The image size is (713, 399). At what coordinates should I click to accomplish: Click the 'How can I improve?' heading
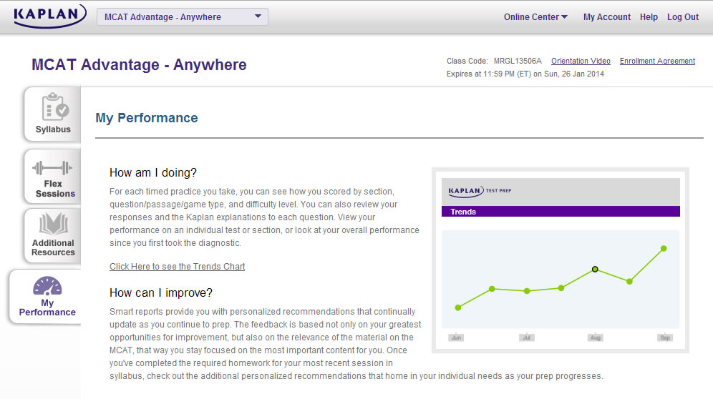click(160, 292)
